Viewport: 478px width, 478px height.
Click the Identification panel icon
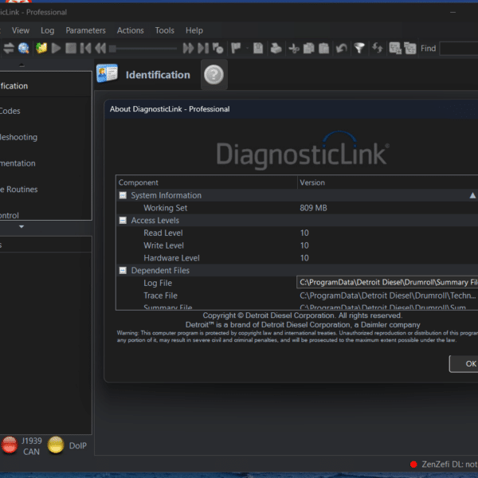(x=107, y=73)
